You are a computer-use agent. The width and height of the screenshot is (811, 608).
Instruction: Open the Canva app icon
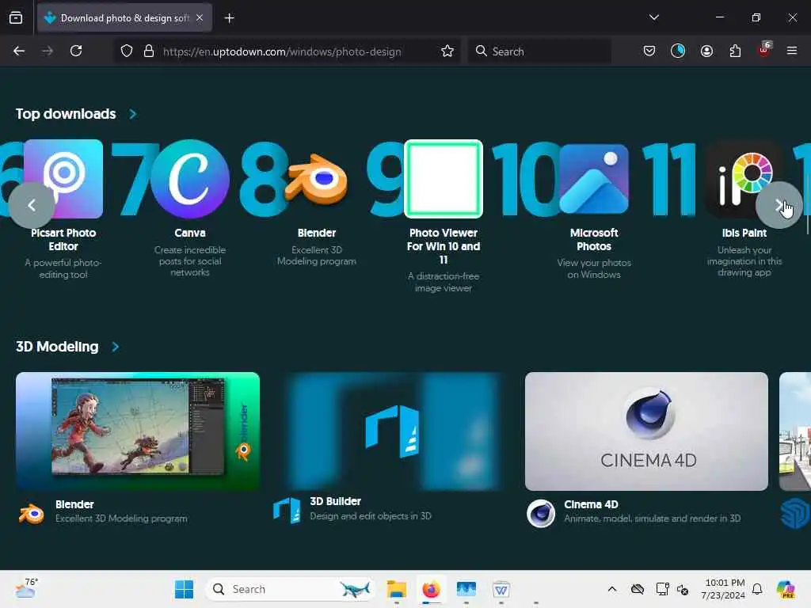pyautogui.click(x=190, y=179)
